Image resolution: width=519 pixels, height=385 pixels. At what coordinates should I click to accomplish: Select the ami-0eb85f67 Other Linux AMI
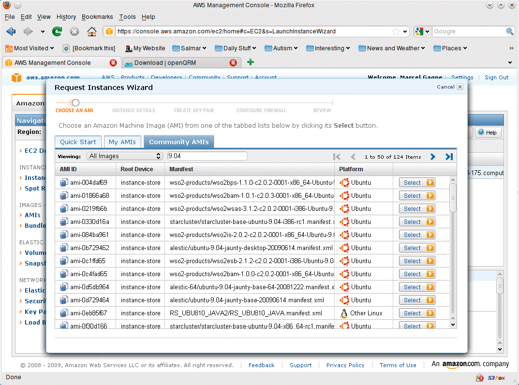pyautogui.click(x=417, y=313)
